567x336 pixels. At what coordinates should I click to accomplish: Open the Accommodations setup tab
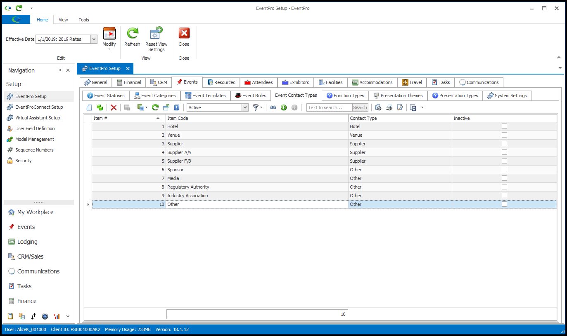372,82
